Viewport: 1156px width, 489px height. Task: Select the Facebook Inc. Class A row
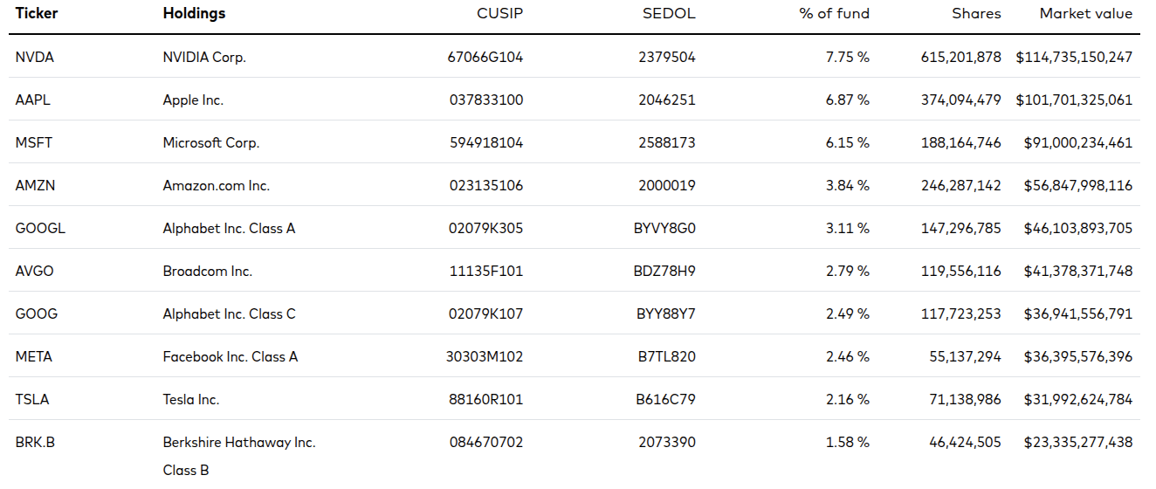pyautogui.click(x=230, y=356)
